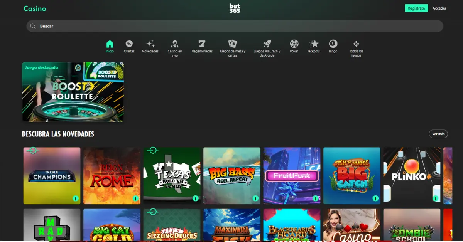Screen dimensions: 463x242
Task: Open the Jackpots star icon
Action: coord(314,44)
